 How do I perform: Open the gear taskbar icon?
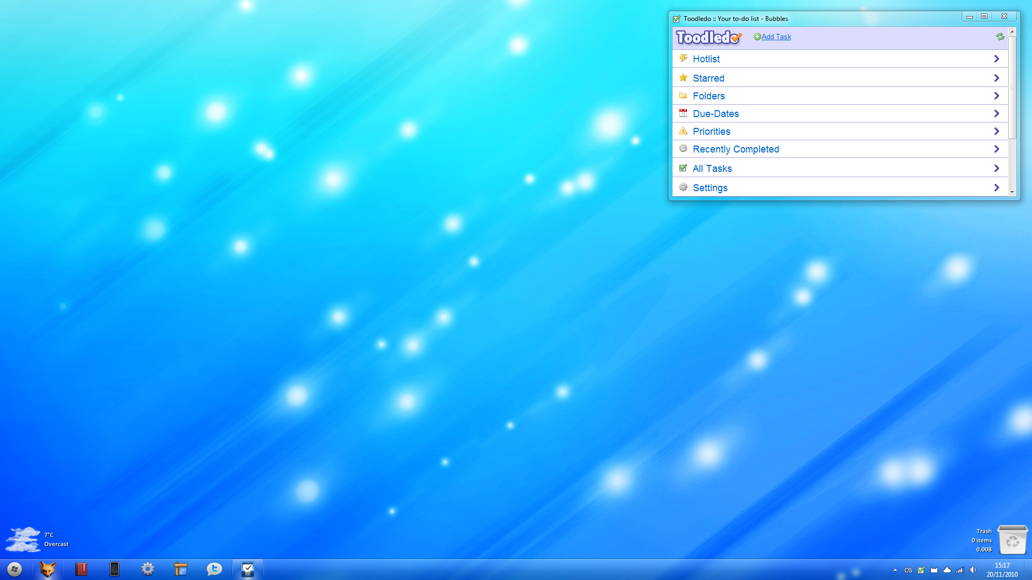[148, 569]
